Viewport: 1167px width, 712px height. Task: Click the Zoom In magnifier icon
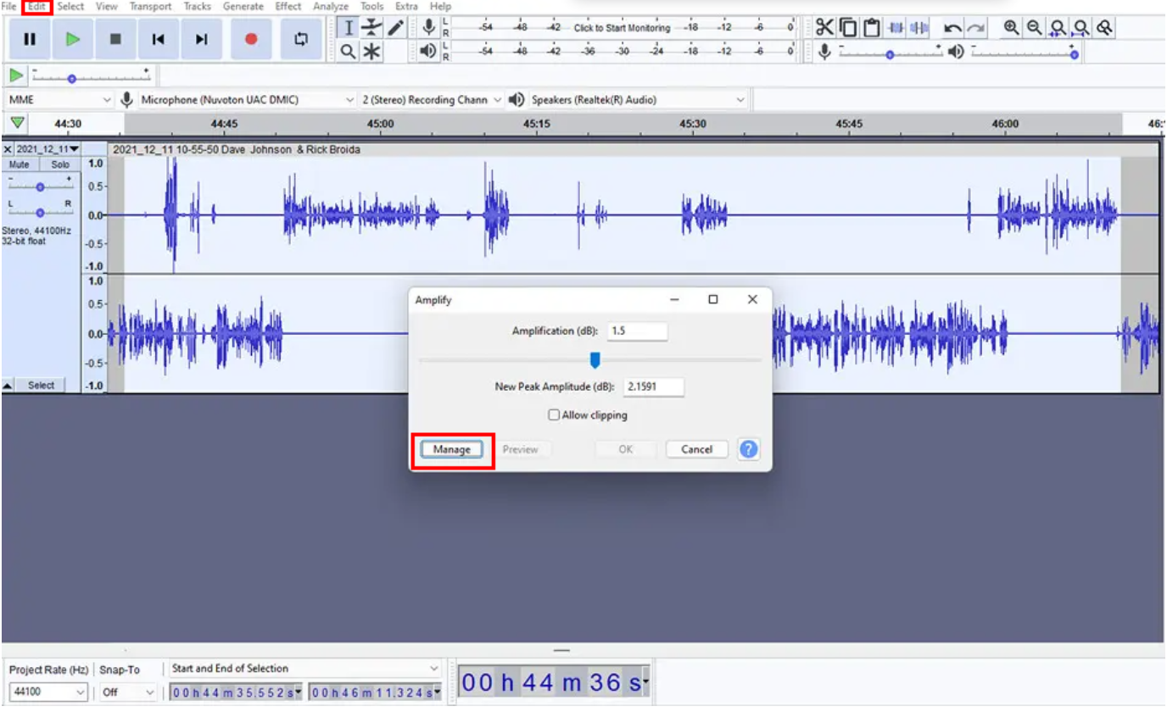(1012, 27)
